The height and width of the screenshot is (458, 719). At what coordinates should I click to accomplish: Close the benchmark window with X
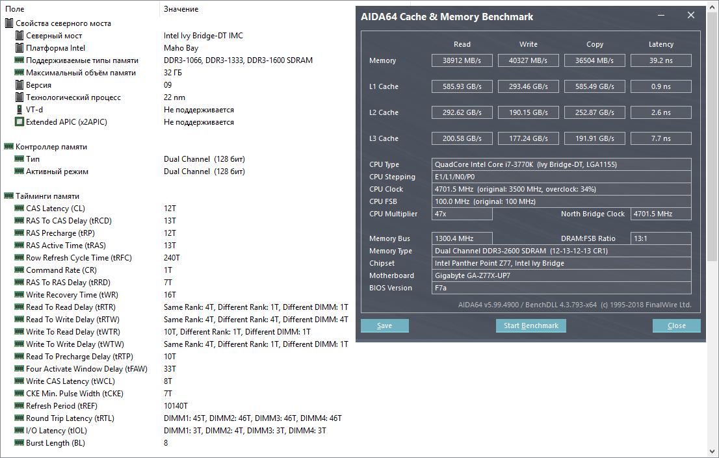tap(691, 16)
